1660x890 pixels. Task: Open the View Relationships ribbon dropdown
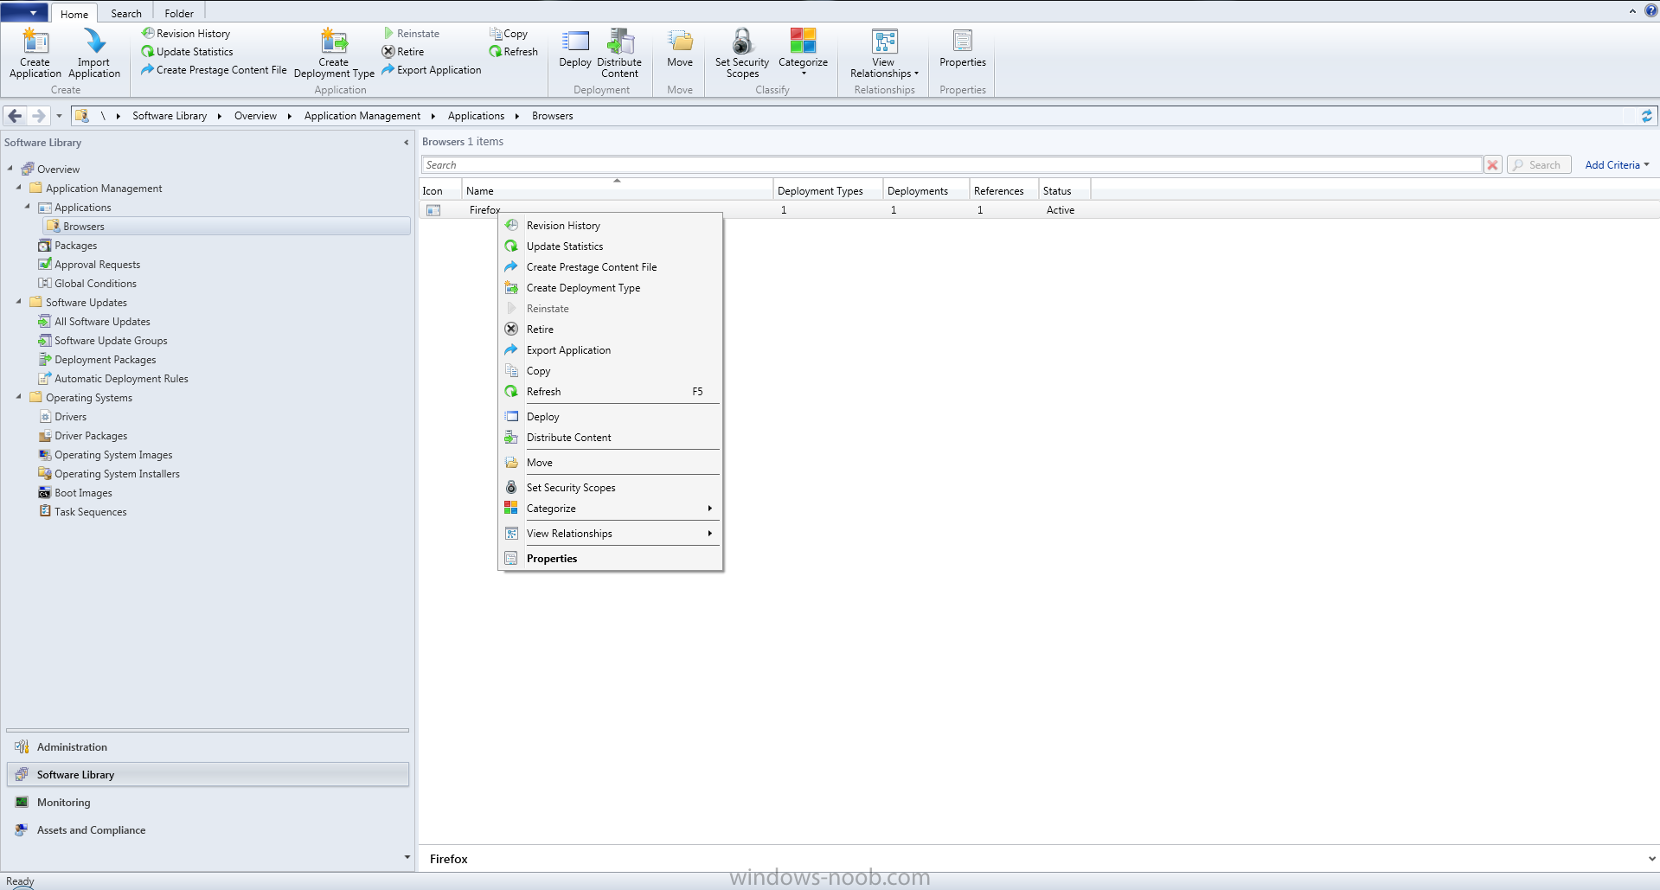pos(884,53)
